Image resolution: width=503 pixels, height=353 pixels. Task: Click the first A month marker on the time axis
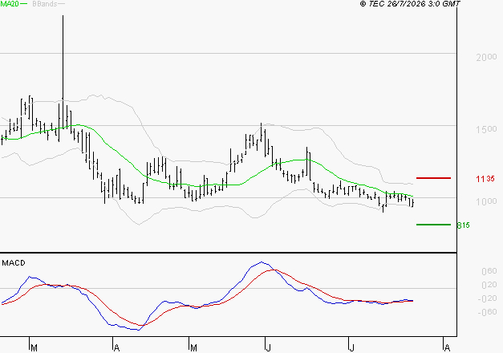pyautogui.click(x=116, y=347)
